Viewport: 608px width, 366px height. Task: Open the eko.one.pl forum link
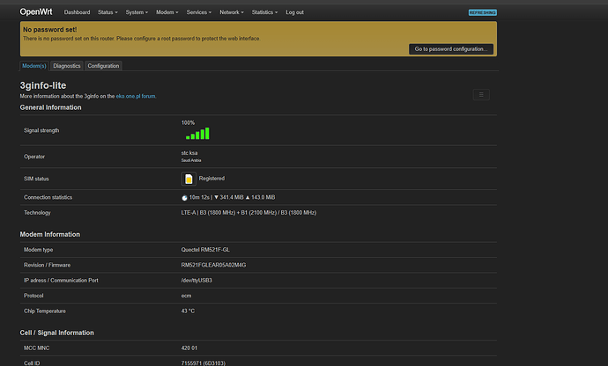point(136,96)
